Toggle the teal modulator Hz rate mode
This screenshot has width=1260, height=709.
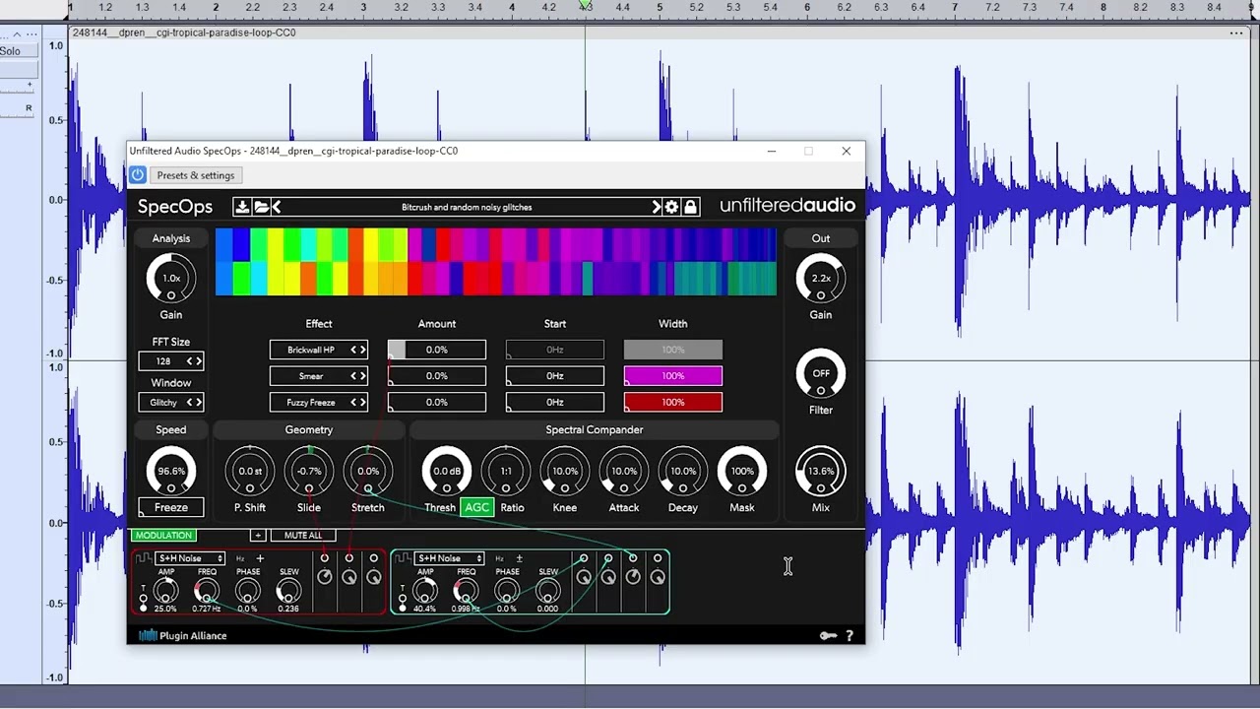[500, 559]
